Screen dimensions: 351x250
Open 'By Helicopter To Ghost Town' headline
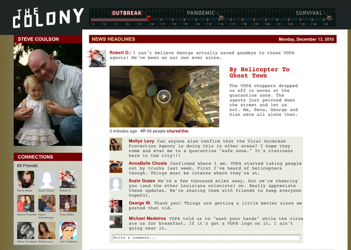click(x=259, y=73)
